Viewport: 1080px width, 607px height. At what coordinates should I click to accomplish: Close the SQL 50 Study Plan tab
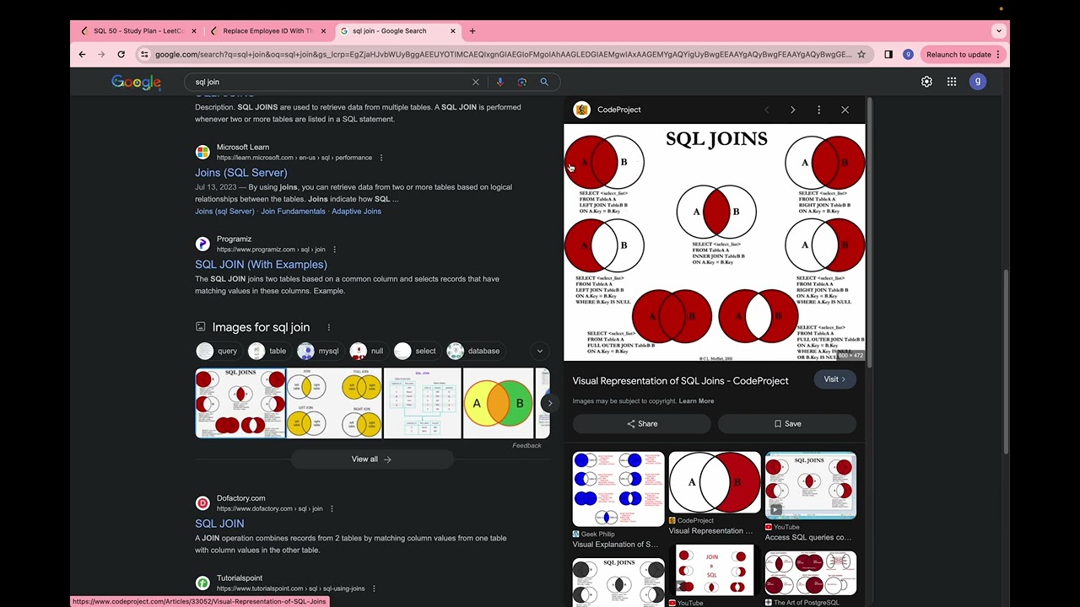tap(194, 31)
